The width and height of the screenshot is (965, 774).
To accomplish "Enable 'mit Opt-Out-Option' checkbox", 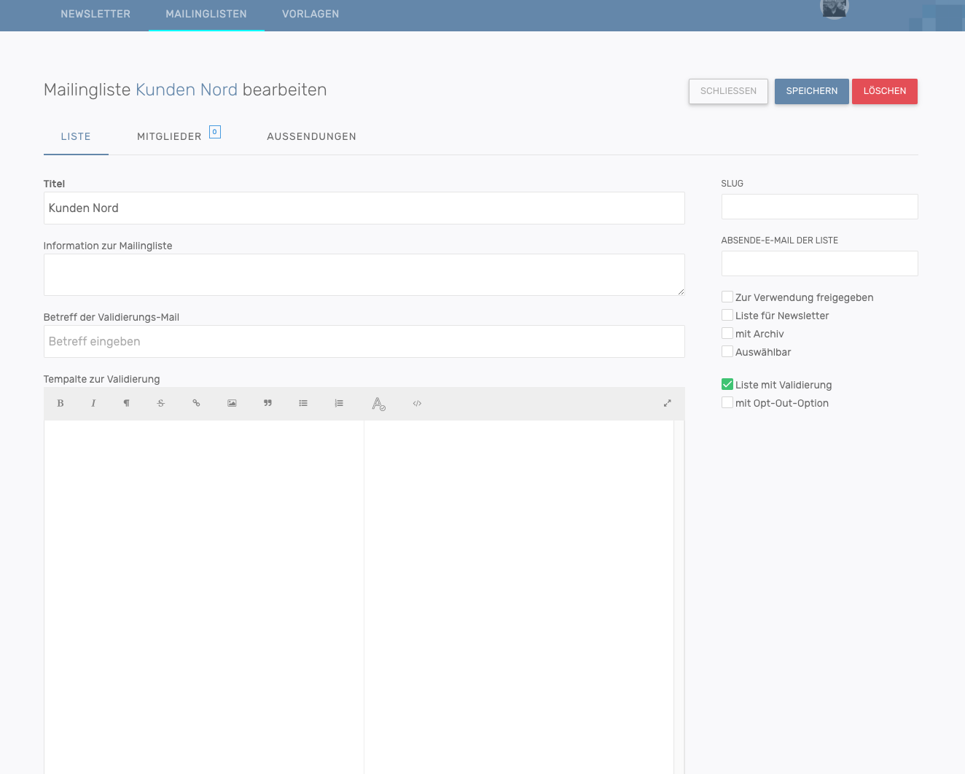I will click(x=727, y=403).
